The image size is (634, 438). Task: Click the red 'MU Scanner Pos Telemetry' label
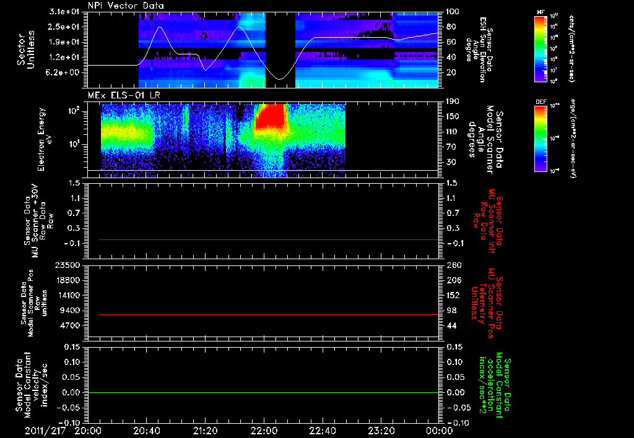(486, 303)
